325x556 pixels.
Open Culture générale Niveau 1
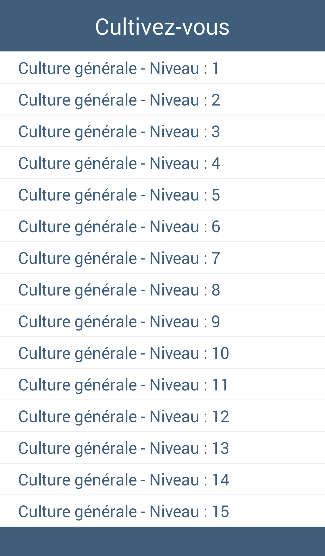tap(162, 68)
